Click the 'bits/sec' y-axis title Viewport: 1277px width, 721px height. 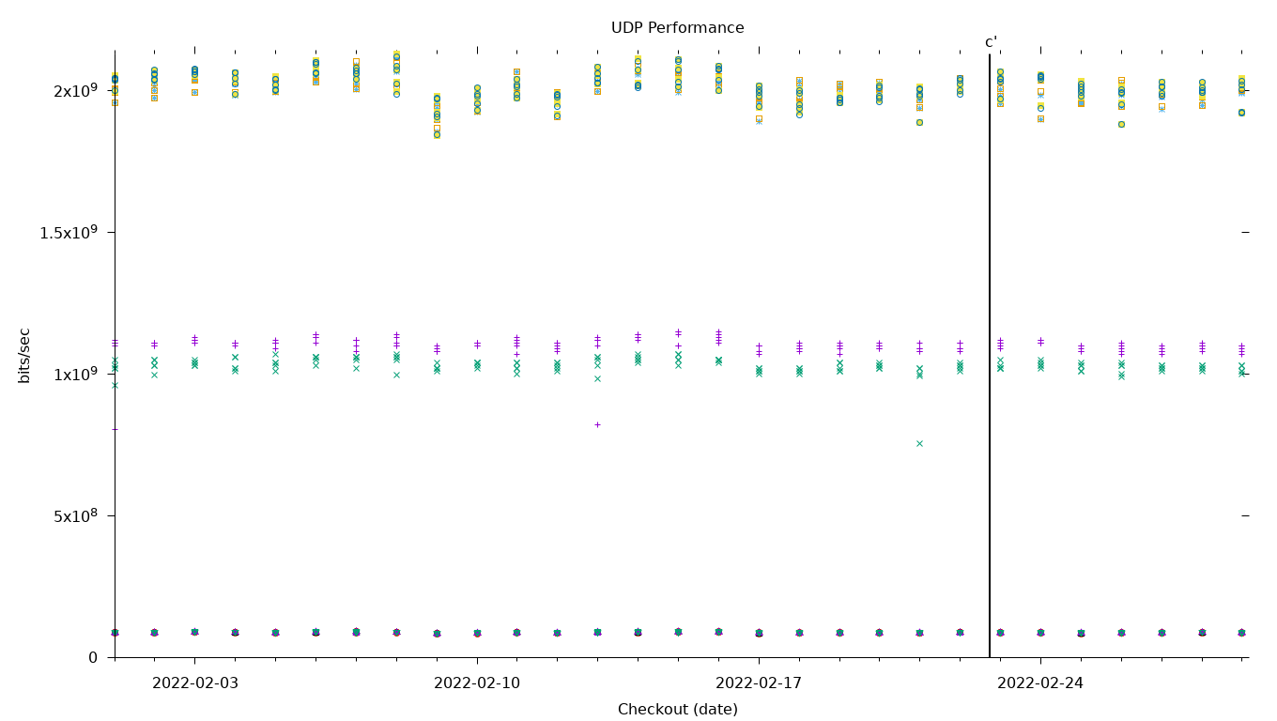24,355
